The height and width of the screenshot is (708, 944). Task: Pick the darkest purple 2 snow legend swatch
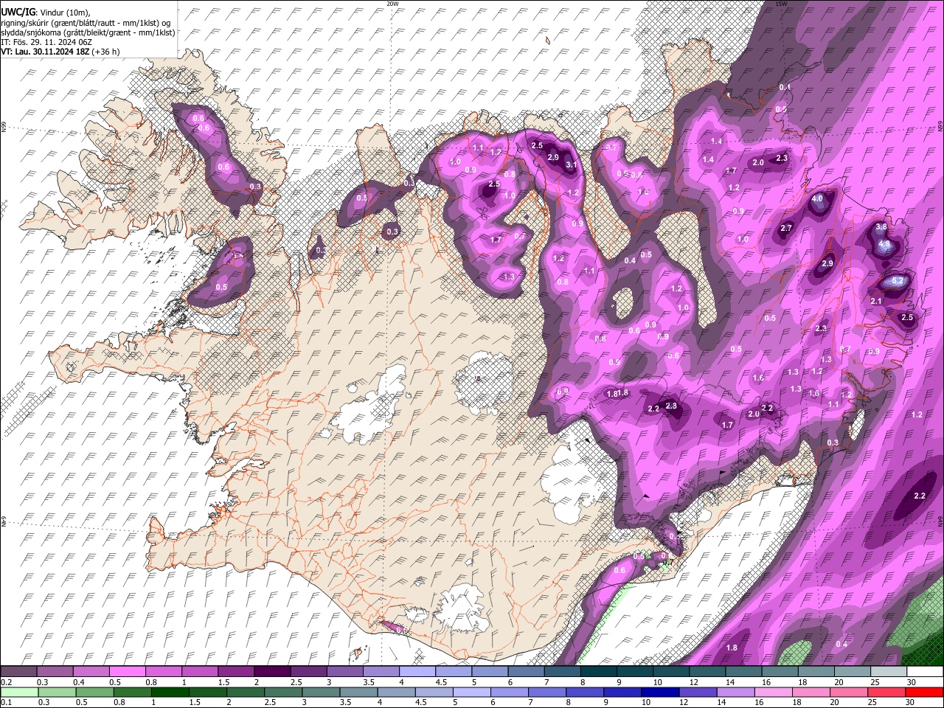coord(272,672)
